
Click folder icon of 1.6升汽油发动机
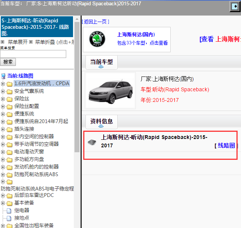point(9,84)
